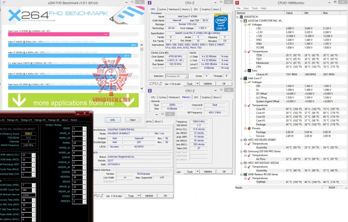Click the thermometer icon of Intel Core i7 Temperatures
348x222 pixels.
click(249, 105)
